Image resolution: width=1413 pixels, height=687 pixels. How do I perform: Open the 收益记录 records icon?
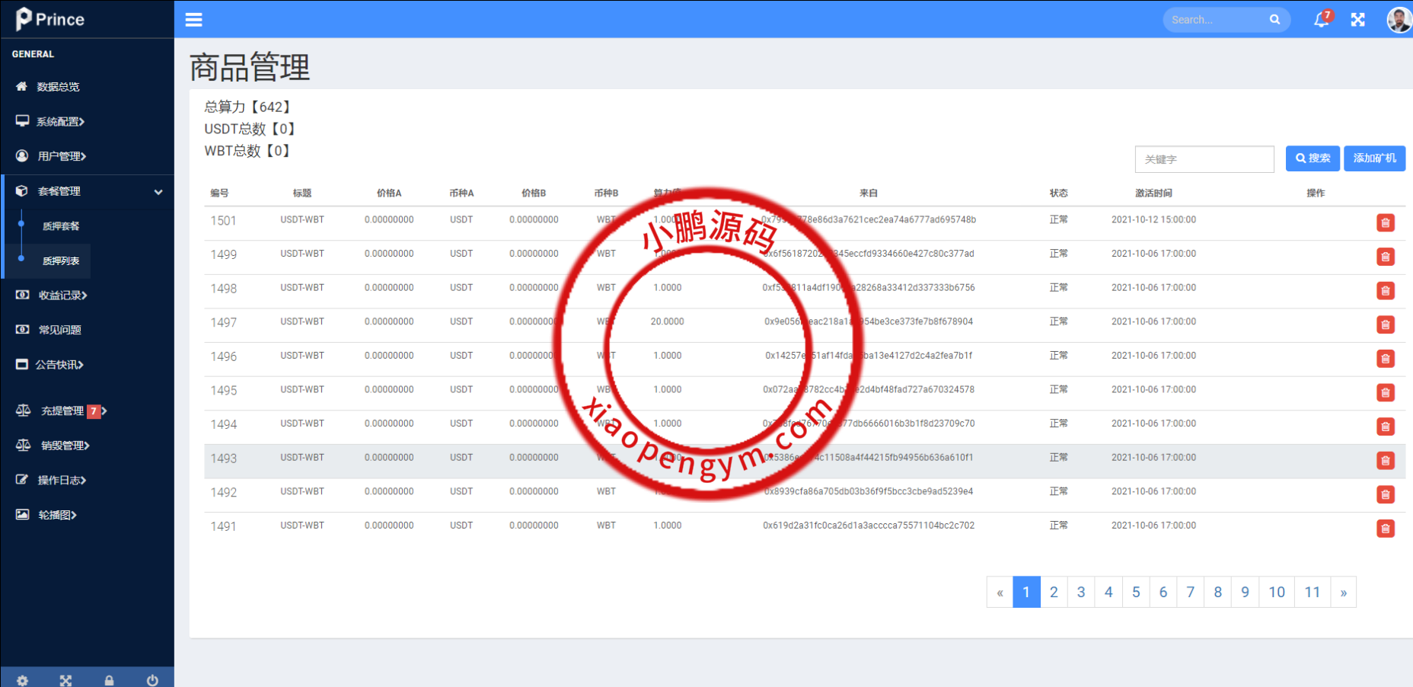(22, 295)
